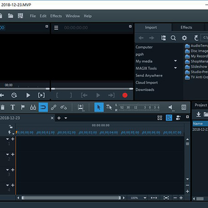This screenshot has height=208, width=208.
Task: Open the Send Anywhere link
Action: coord(149,76)
